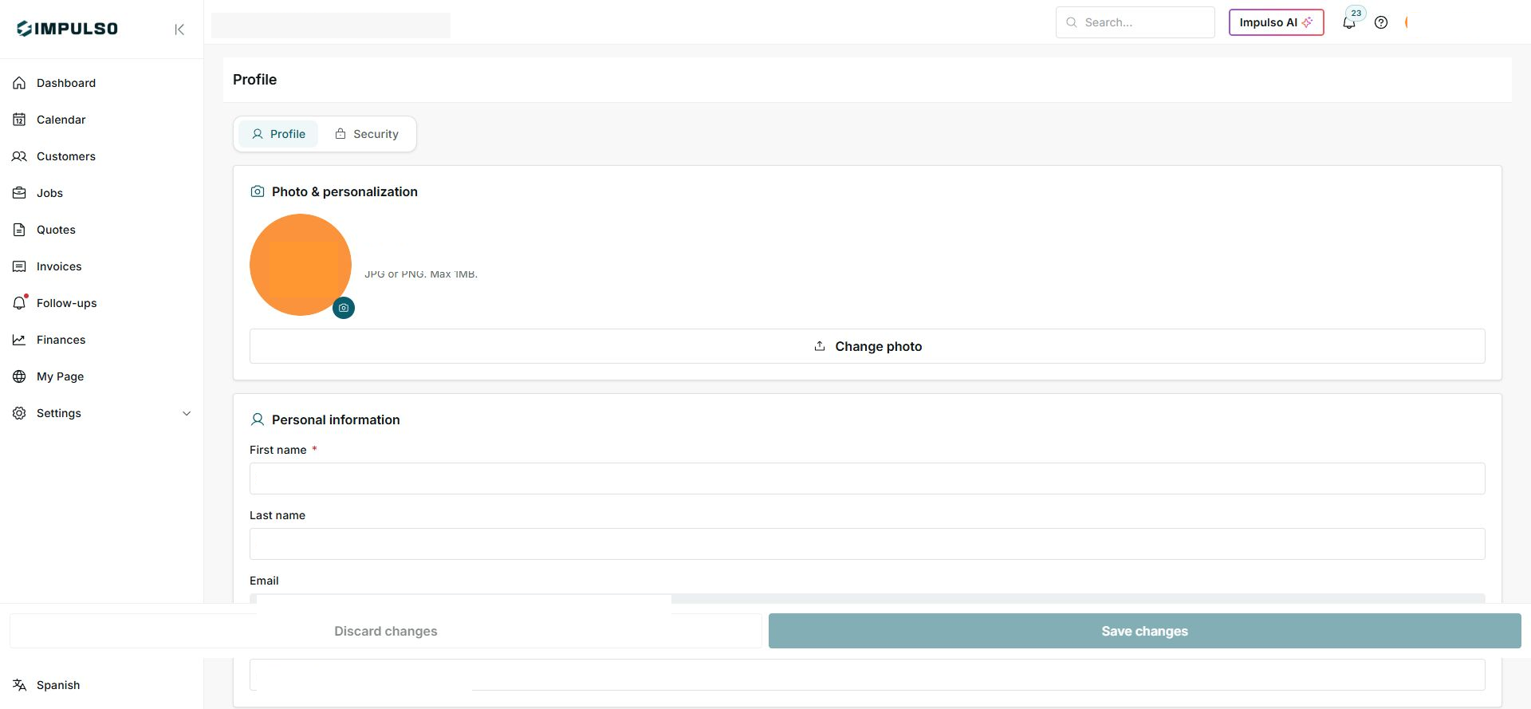Click the Change photo button
The height and width of the screenshot is (709, 1531).
pyautogui.click(x=868, y=346)
